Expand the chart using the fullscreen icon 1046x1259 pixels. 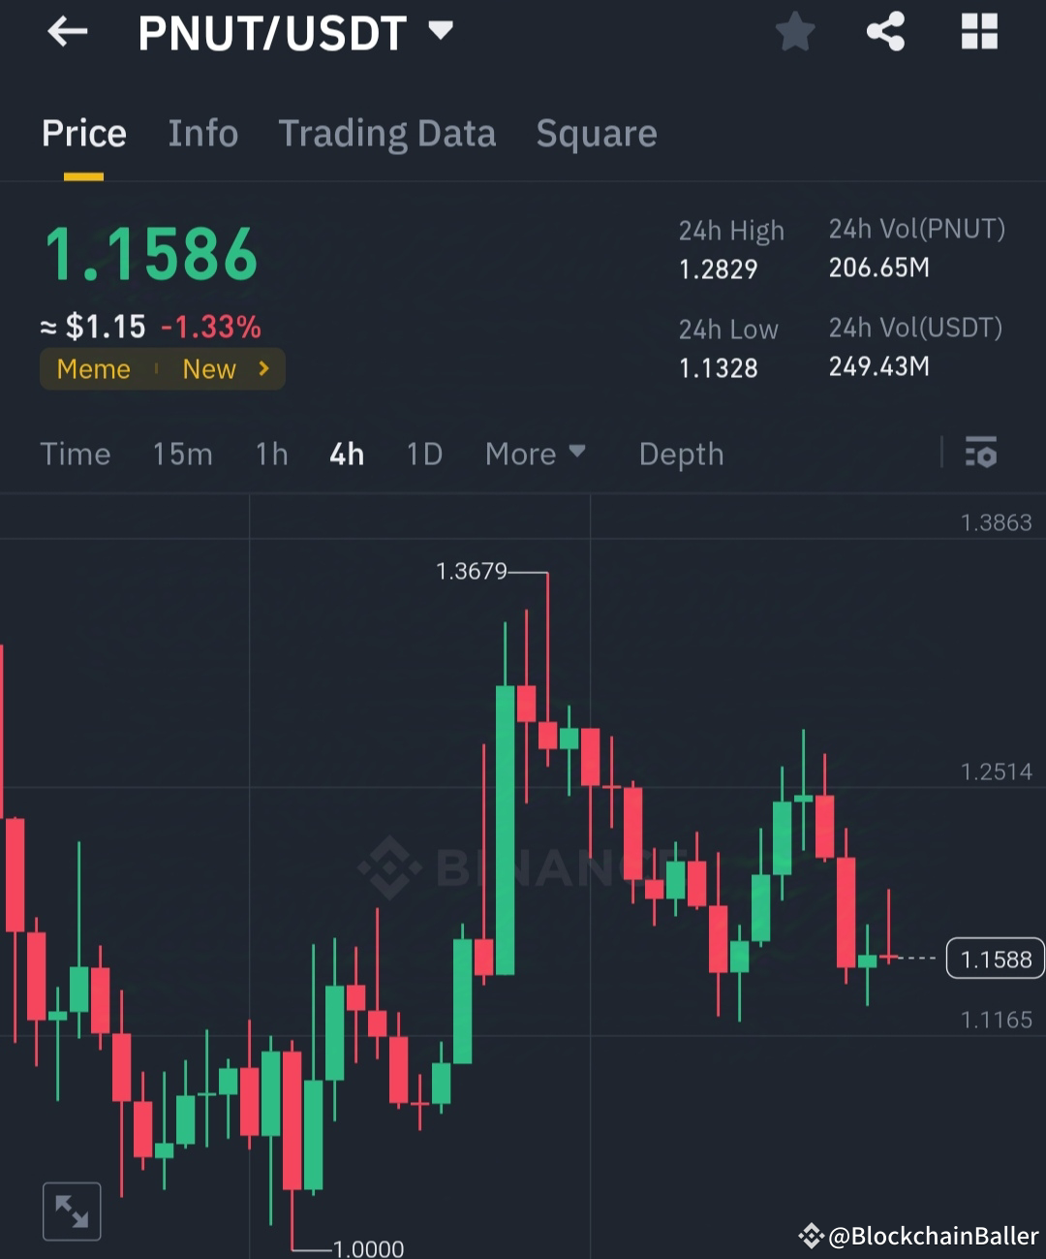(71, 1211)
